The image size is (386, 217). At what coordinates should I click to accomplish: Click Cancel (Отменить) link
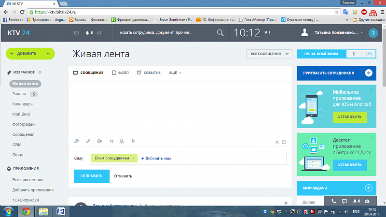pos(123,176)
